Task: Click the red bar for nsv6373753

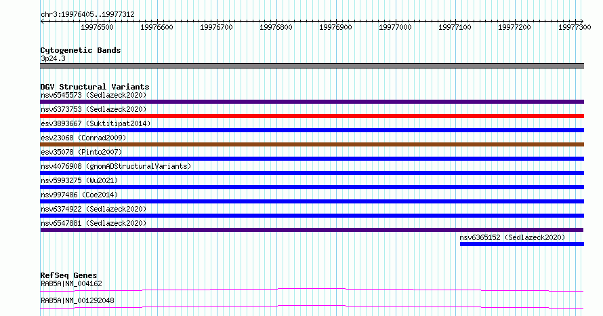Action: 312,116
